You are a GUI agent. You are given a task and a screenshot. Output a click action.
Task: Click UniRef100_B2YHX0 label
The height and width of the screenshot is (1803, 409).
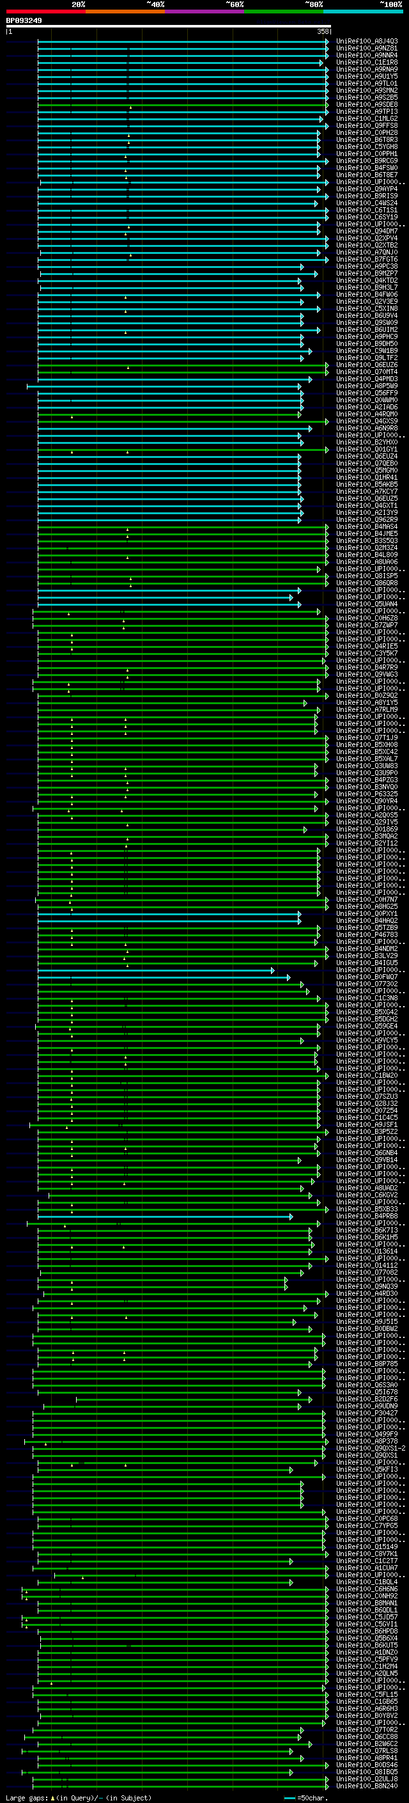367,443
